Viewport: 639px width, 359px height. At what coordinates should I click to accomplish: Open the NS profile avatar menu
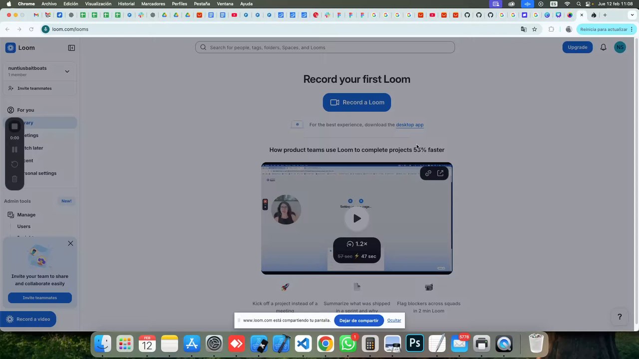coord(620,47)
